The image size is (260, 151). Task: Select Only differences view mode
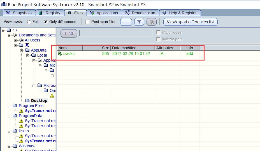tap(45, 22)
